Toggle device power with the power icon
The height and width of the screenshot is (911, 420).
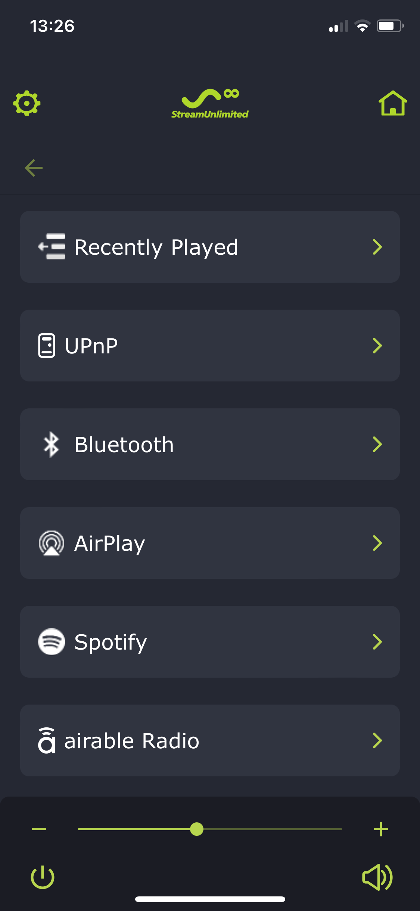(43, 877)
